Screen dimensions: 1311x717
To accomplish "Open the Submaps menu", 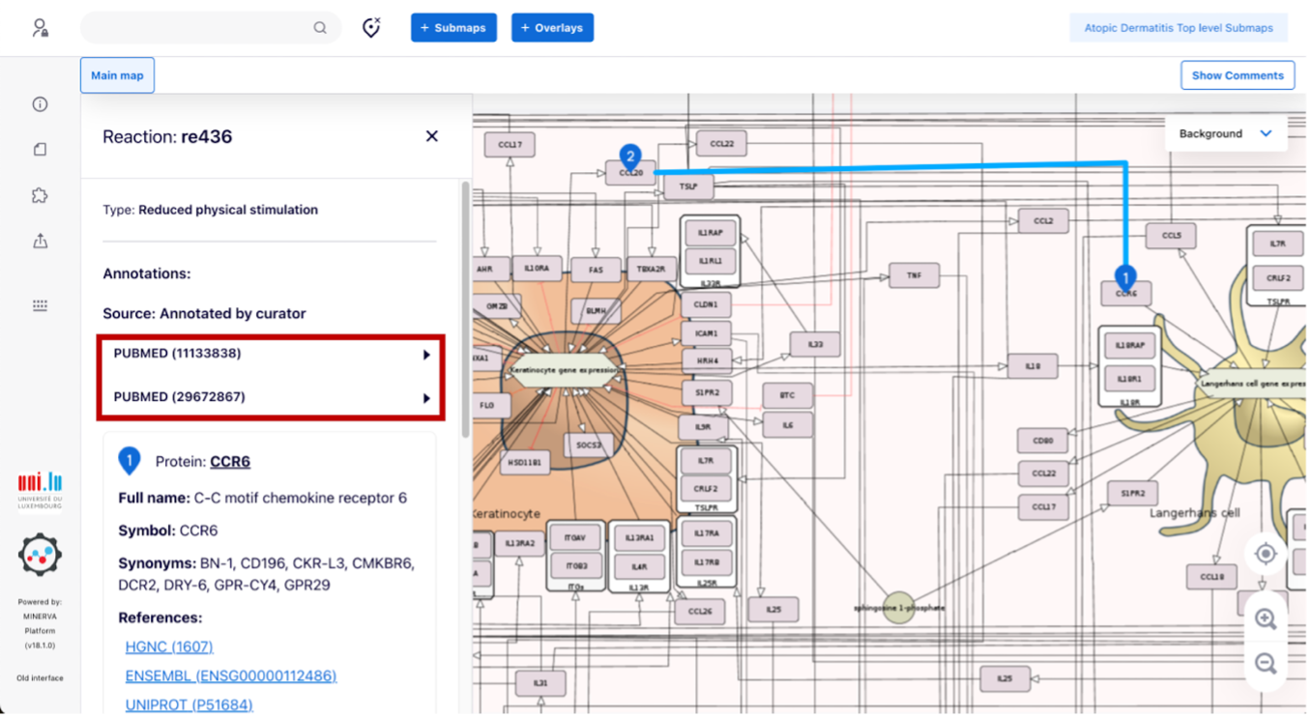I will pyautogui.click(x=453, y=28).
